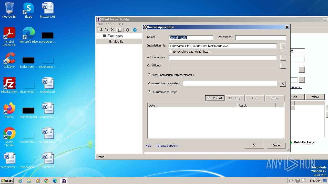
Task: Click the Acton column header
Action: click(x=192, y=105)
